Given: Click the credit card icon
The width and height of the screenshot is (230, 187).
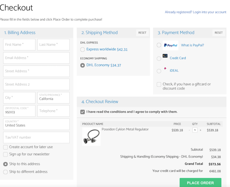Looking at the screenshot, I should 165,56.
